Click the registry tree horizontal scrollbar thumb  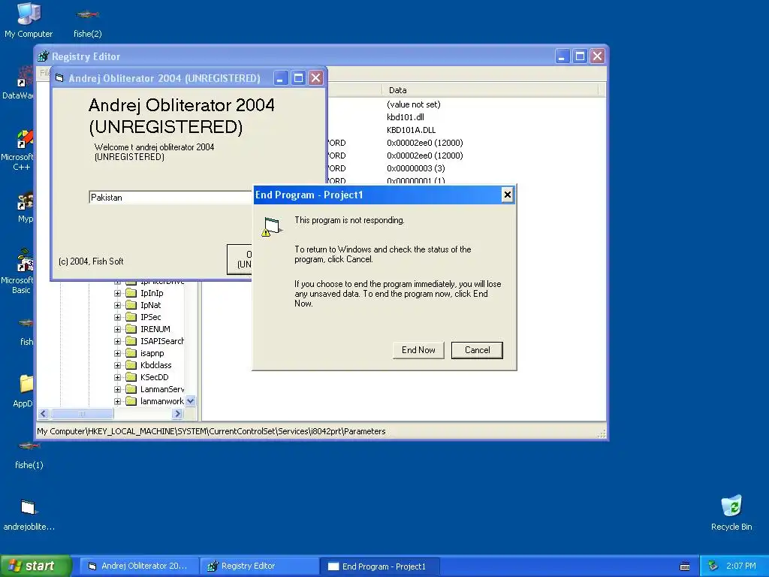point(82,414)
